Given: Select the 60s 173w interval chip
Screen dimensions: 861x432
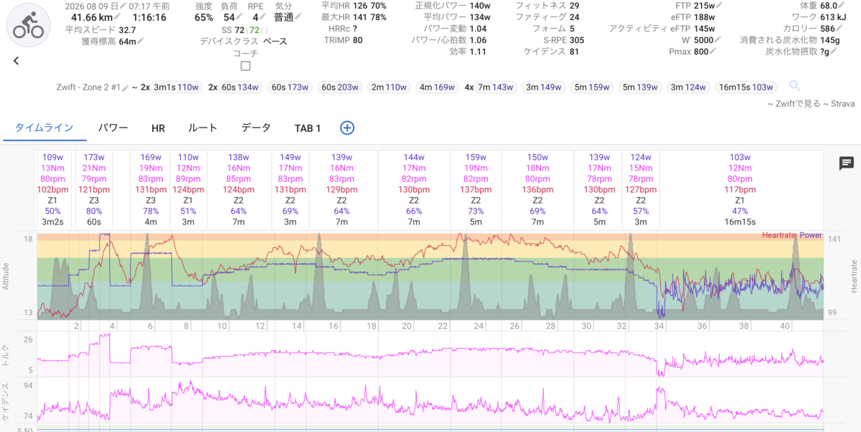Looking at the screenshot, I should pos(290,87).
